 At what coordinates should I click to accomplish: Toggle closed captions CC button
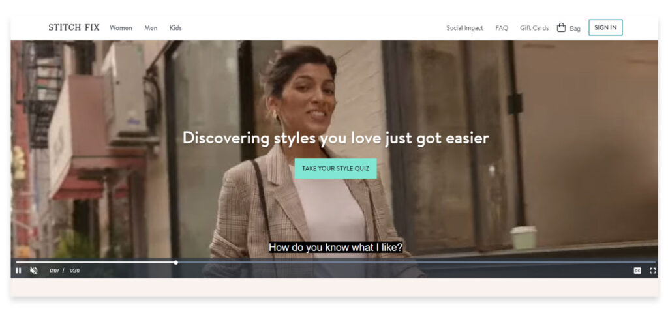click(x=637, y=271)
